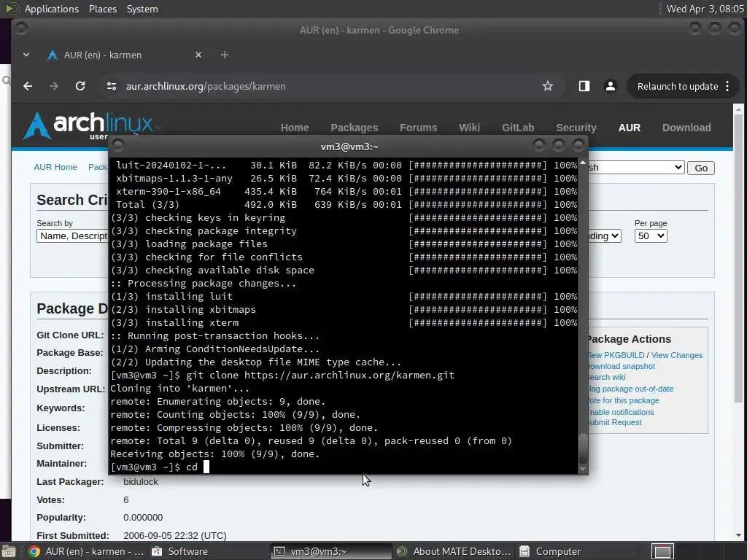The image size is (747, 560).
Task: Click the terminal scrollbar down arrow
Action: [x=583, y=469]
